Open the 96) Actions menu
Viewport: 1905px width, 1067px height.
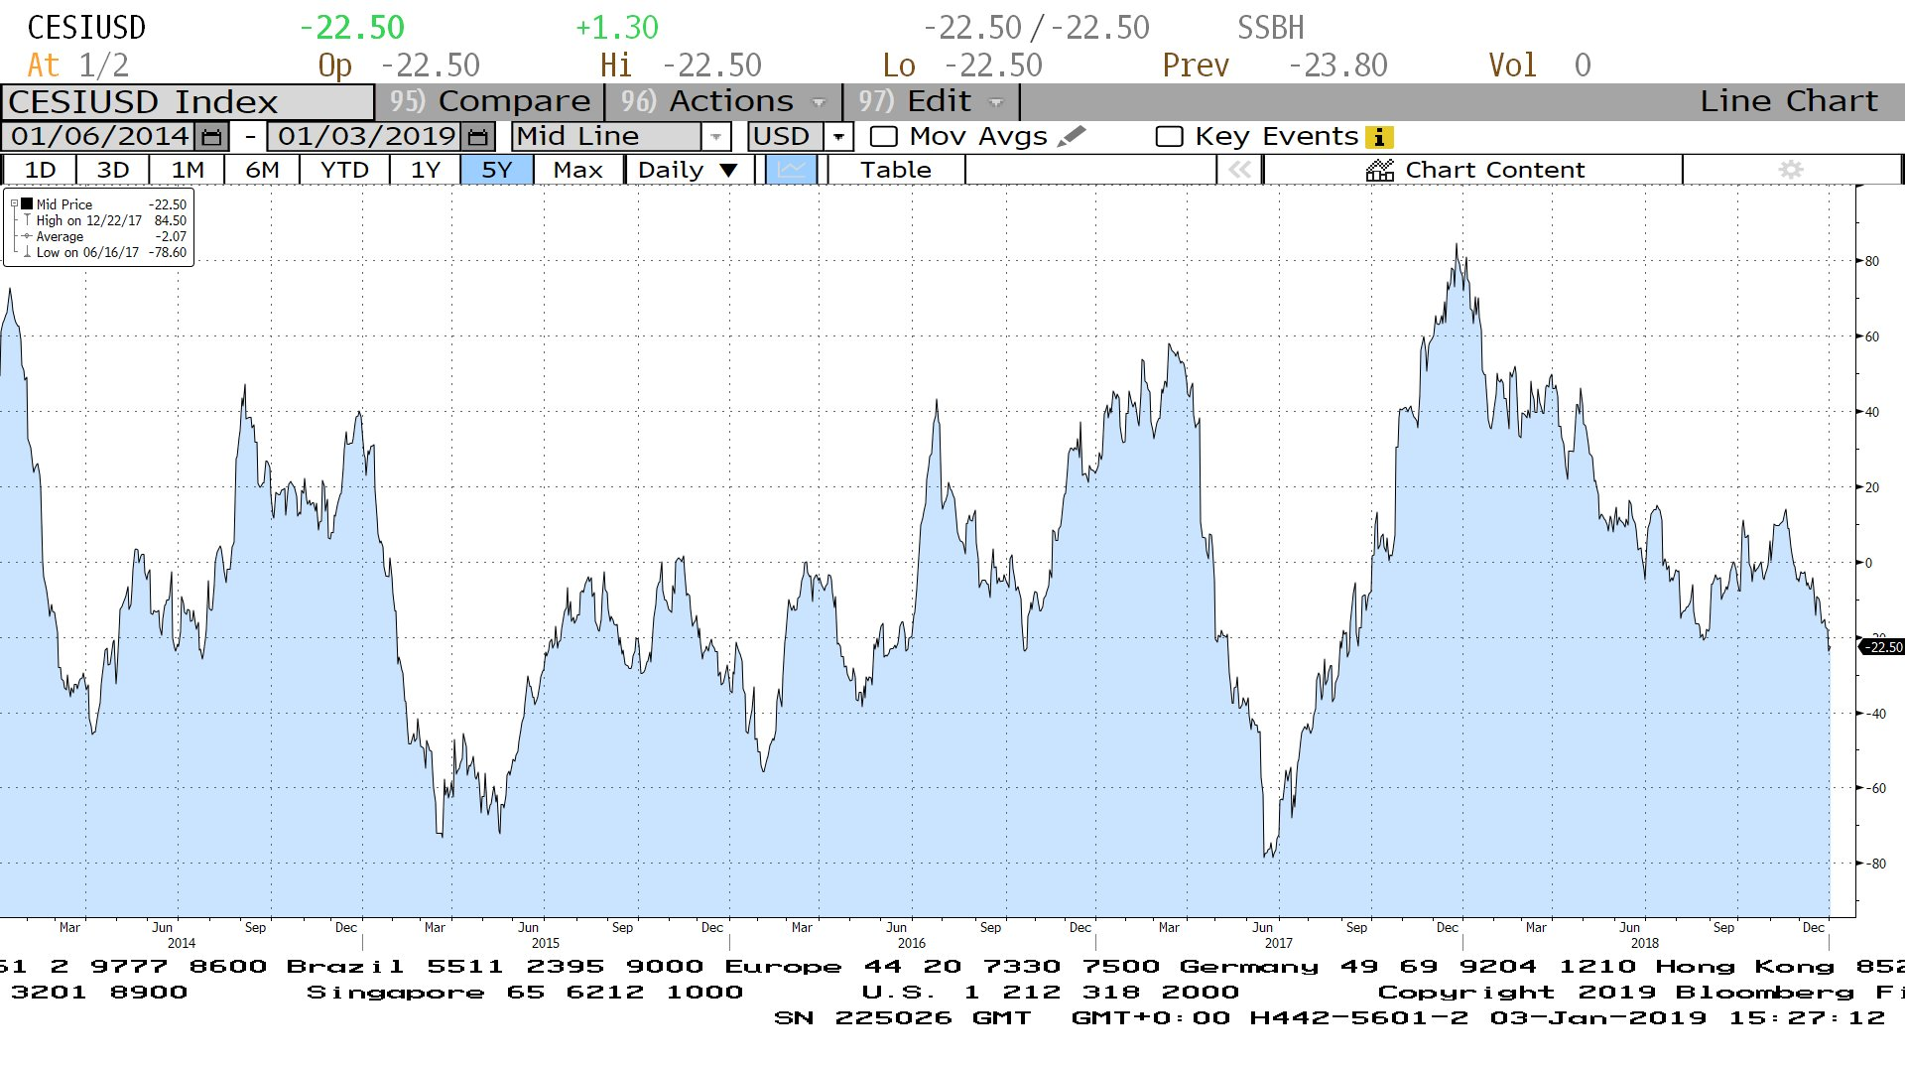tap(723, 102)
